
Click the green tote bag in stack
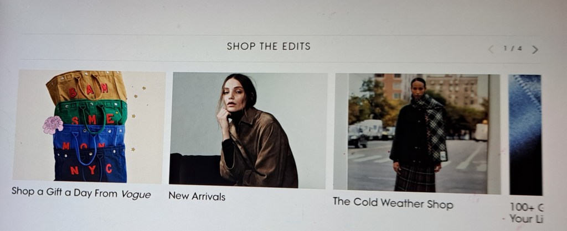91,113
